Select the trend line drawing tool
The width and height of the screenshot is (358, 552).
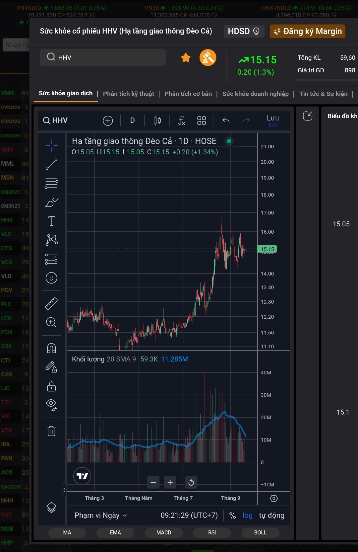tap(51, 164)
